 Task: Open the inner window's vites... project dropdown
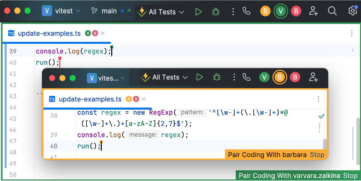tap(106, 78)
